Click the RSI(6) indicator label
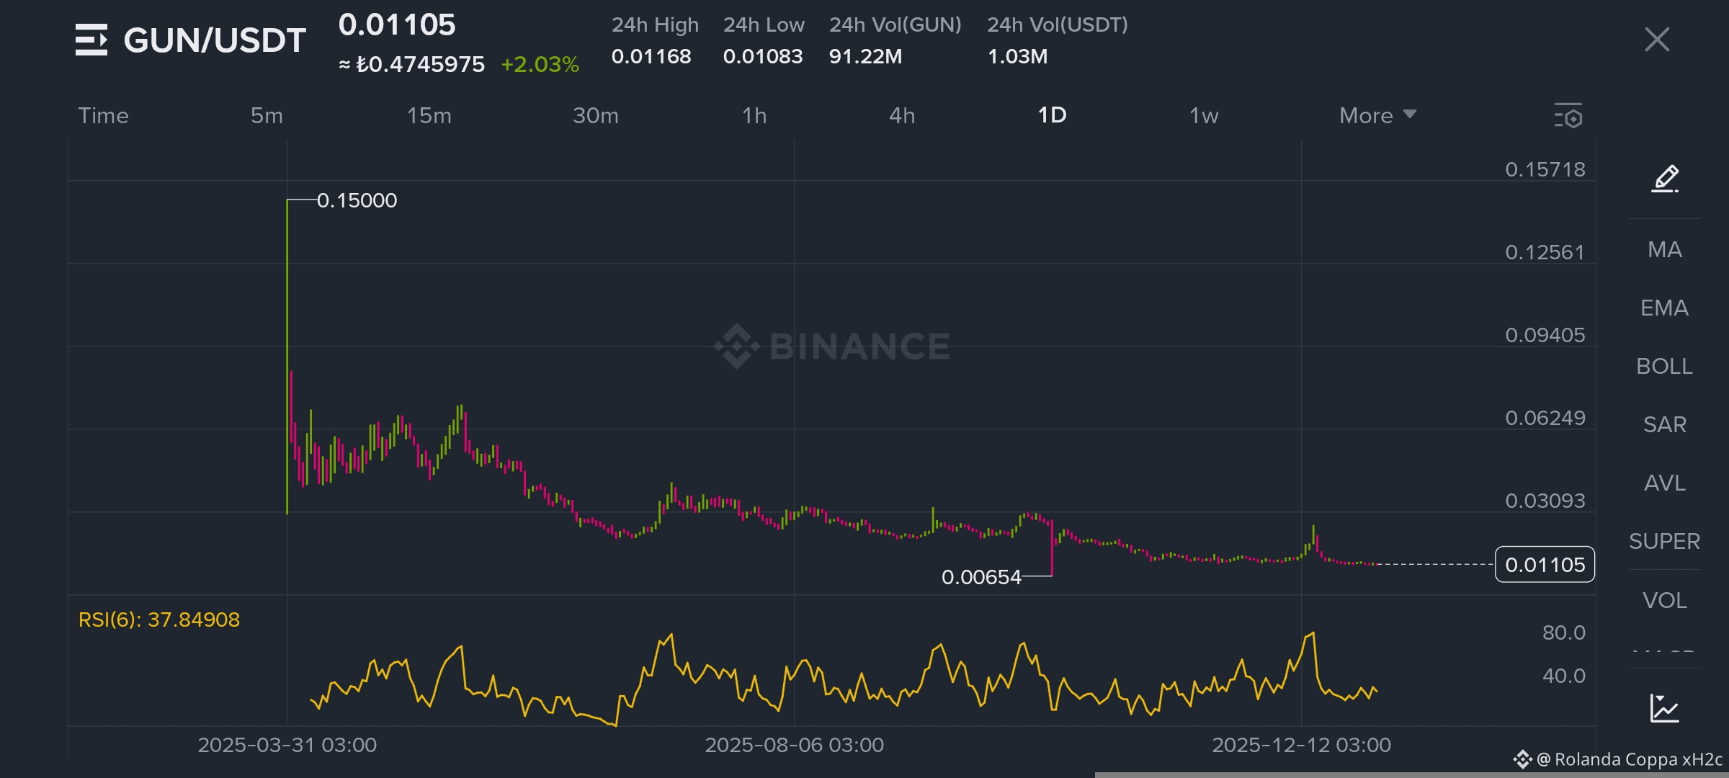This screenshot has height=778, width=1729. tap(159, 620)
